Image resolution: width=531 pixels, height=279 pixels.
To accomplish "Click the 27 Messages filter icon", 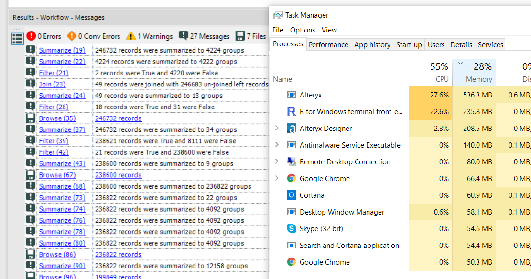I will pyautogui.click(x=184, y=35).
